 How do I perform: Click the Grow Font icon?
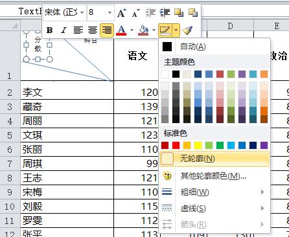pos(122,13)
